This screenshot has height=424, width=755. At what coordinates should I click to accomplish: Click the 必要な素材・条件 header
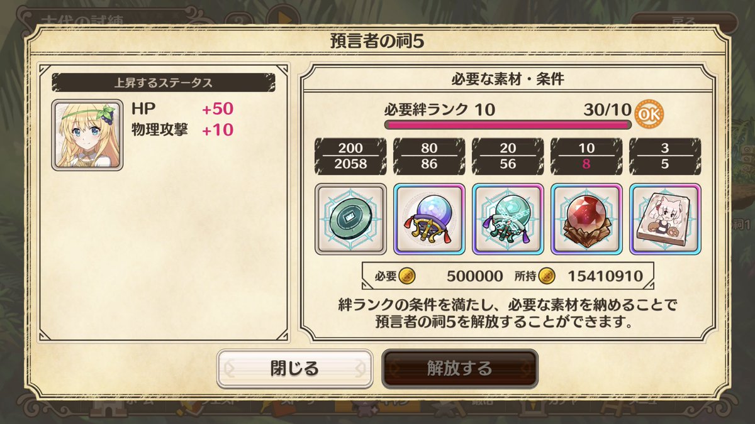click(508, 80)
